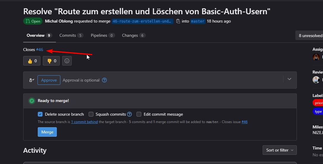The height and width of the screenshot is (164, 323).
Task: Switch to the Changes tab
Action: point(133,35)
